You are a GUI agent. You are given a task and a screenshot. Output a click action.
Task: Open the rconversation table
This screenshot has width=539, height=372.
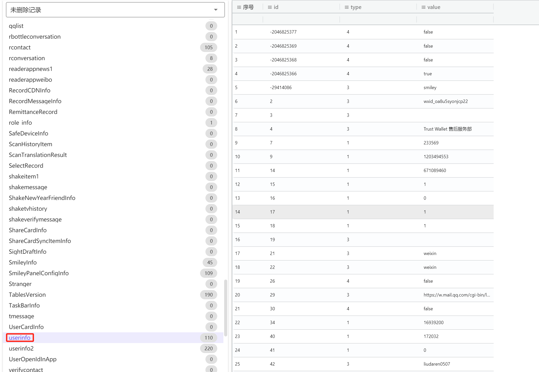(x=27, y=58)
